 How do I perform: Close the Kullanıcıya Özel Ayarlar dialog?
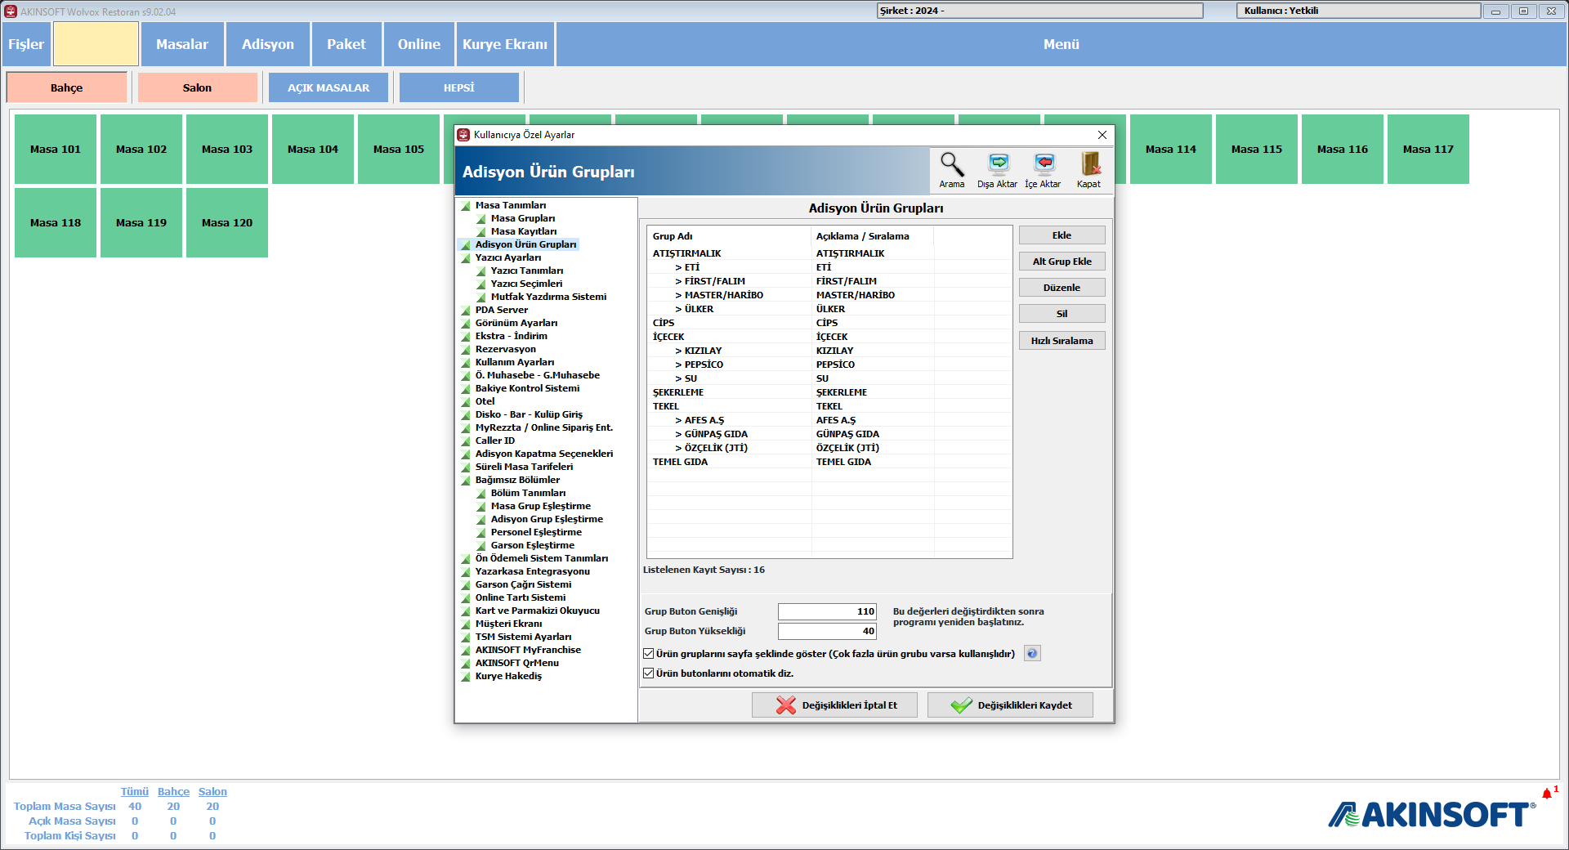1102,135
